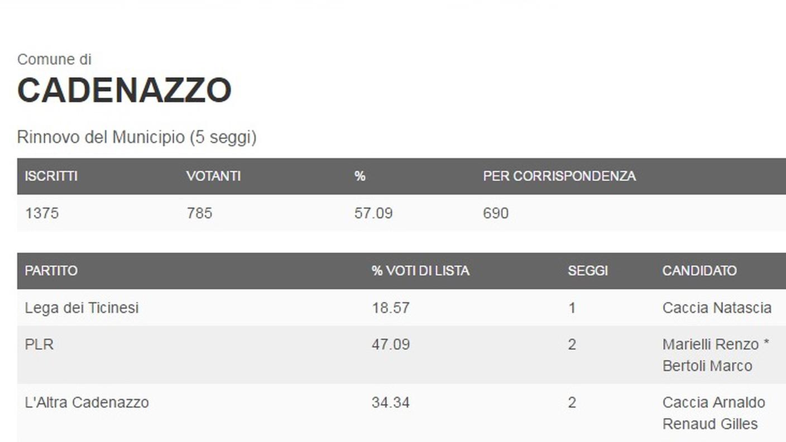This screenshot has width=786, height=442.
Task: Select the CANDIDATO column header
Action: [699, 271]
